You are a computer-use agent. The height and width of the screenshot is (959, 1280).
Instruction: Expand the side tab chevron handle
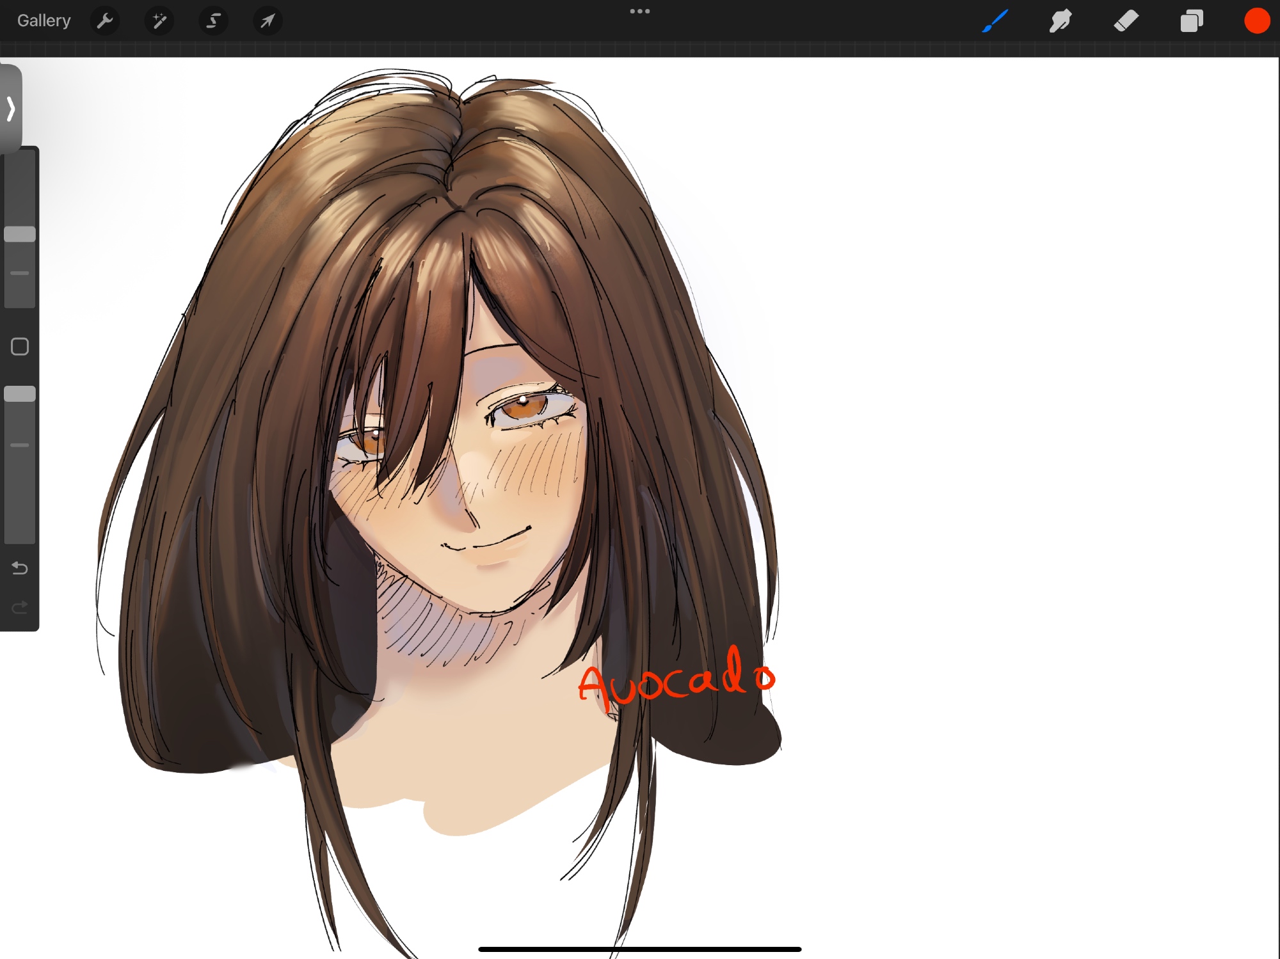[11, 109]
